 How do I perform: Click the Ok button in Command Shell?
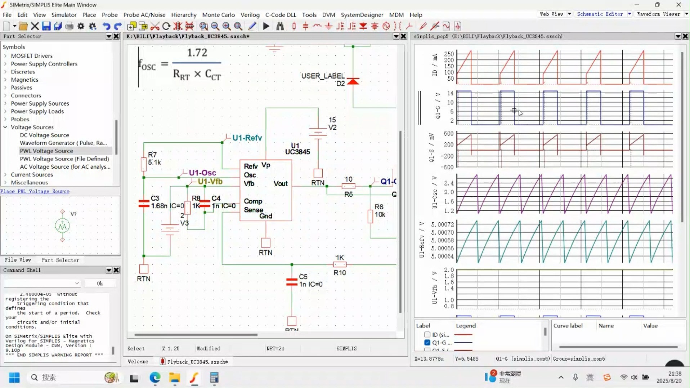pyautogui.click(x=100, y=284)
